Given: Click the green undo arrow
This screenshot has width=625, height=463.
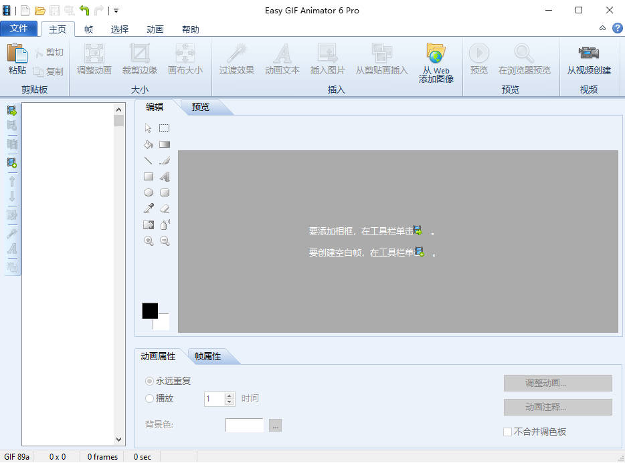Looking at the screenshot, I should pos(84,10).
